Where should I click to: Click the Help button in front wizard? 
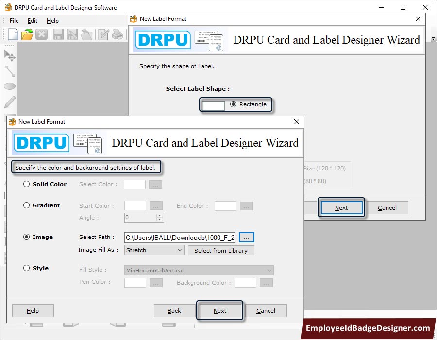coord(33,311)
